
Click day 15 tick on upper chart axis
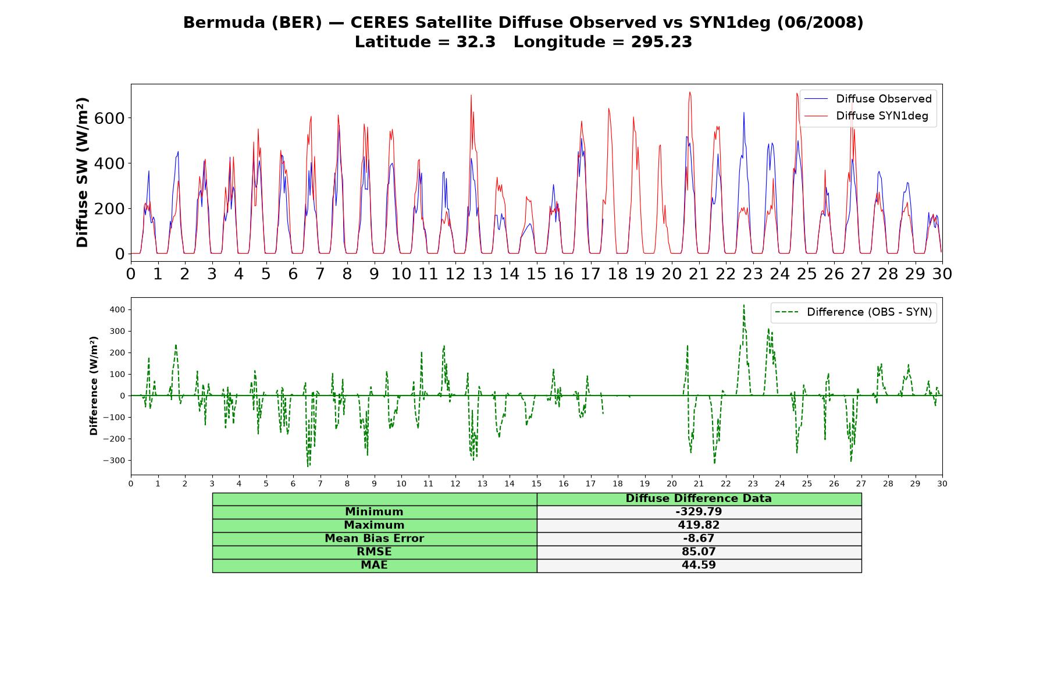(536, 274)
